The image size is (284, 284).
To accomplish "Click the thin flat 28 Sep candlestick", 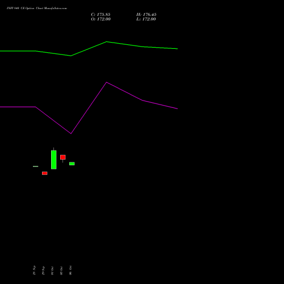I will click(36, 166).
